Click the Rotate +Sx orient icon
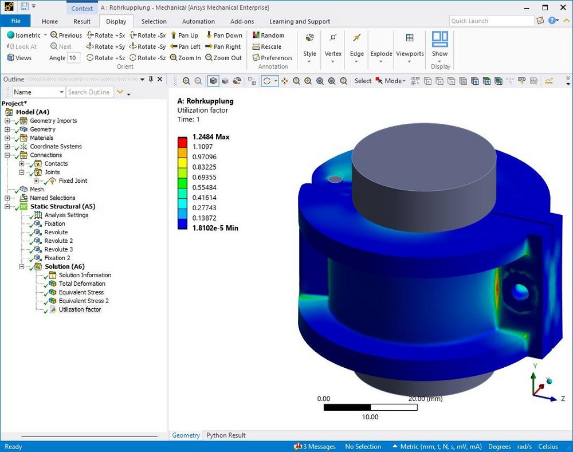Image resolution: width=573 pixels, height=452 pixels. [x=90, y=36]
